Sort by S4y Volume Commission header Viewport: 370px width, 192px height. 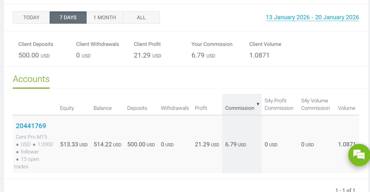click(x=315, y=104)
